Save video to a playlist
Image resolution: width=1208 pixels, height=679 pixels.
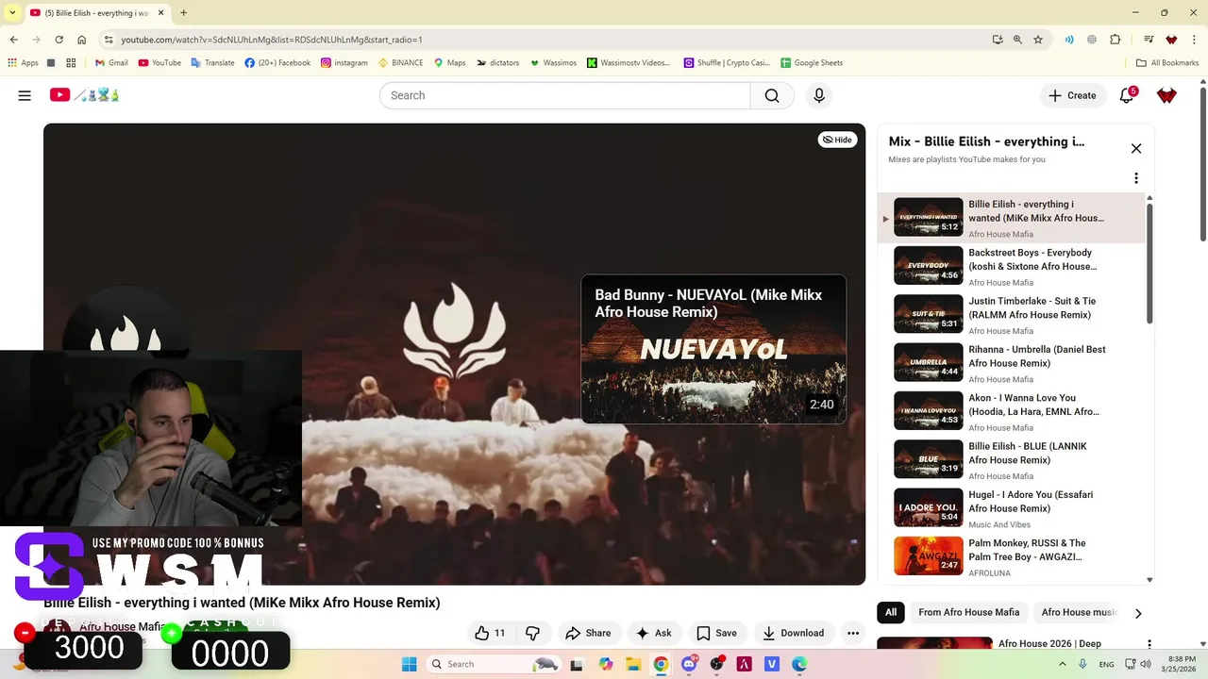716,633
